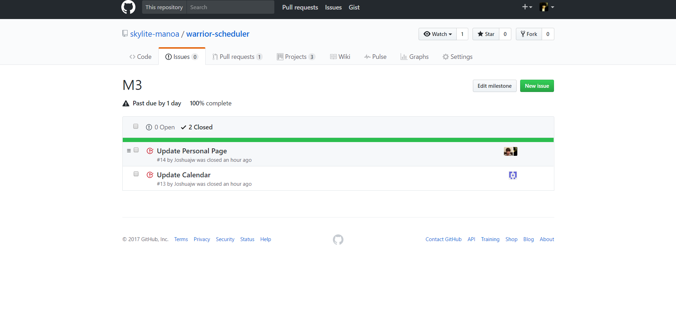
Task: Click the drag handle on Update Personal Page row
Action: click(129, 151)
